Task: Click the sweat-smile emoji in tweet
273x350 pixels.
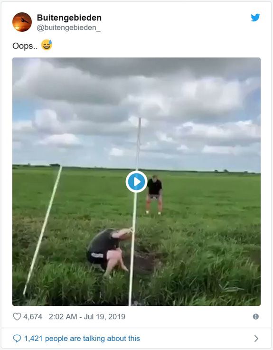Action: tap(47, 45)
